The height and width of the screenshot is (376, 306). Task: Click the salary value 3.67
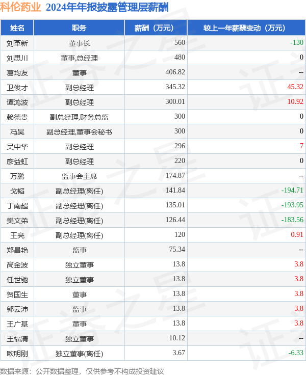coord(179,353)
